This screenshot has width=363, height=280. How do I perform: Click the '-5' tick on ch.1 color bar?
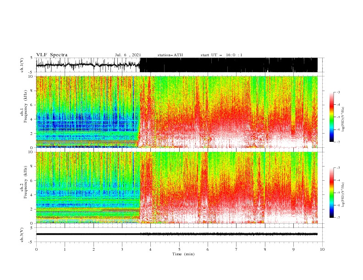338,117
